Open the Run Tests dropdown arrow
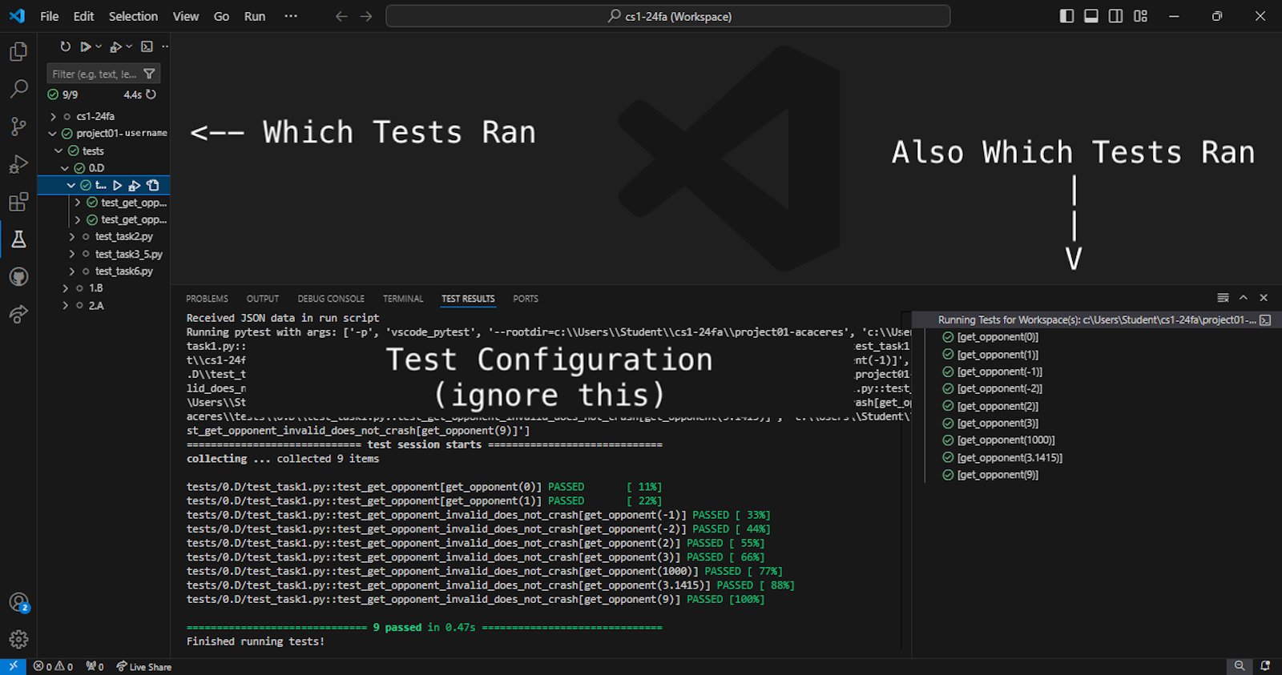The image size is (1282, 675). point(99,47)
